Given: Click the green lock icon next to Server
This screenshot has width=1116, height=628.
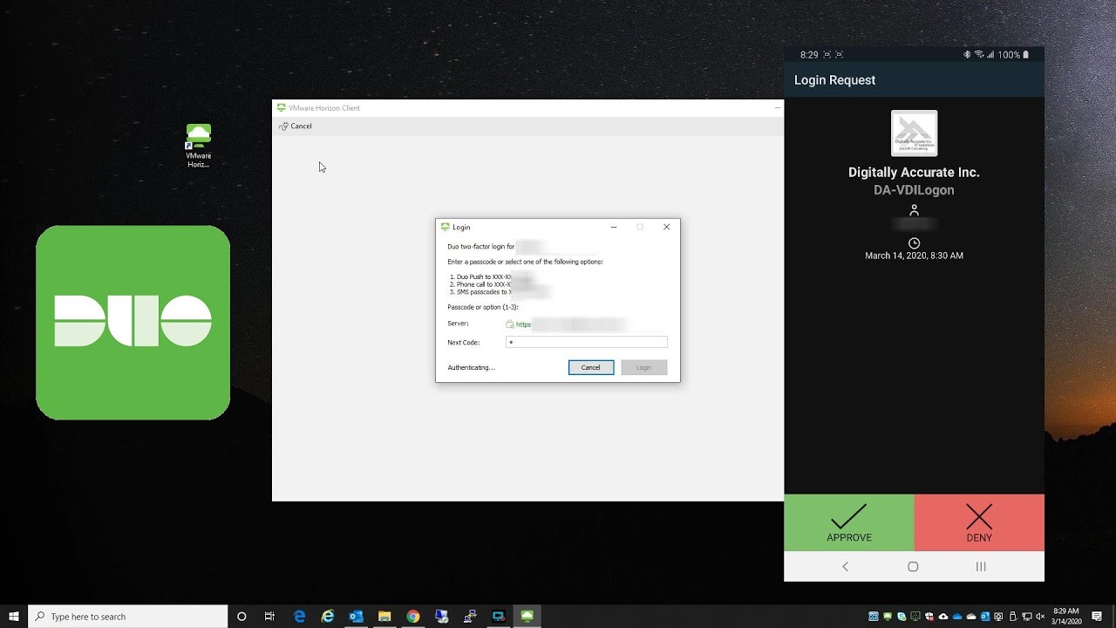Looking at the screenshot, I should click(510, 324).
